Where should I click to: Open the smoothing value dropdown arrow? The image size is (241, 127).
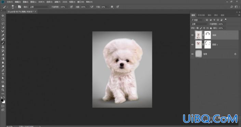pyautogui.click(x=108, y=7)
